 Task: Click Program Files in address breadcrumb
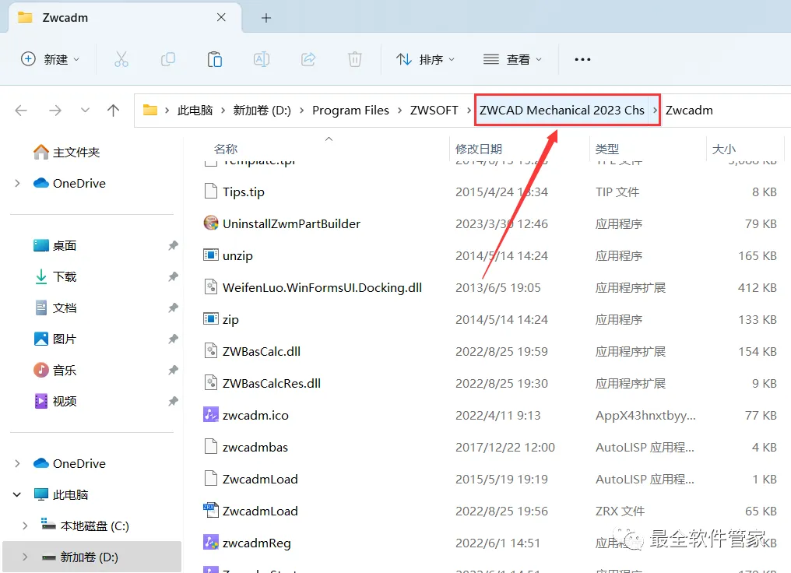click(x=350, y=110)
